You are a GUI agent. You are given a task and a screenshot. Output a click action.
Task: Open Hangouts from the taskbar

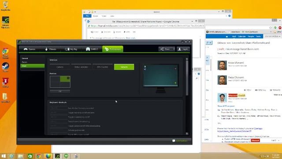pos(66,156)
